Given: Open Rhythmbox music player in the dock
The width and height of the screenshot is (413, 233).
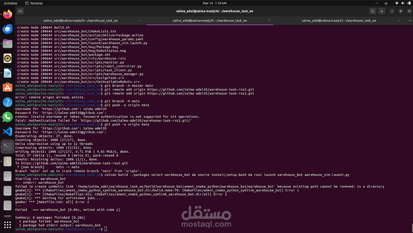Looking at the screenshot, I should [x=8, y=58].
